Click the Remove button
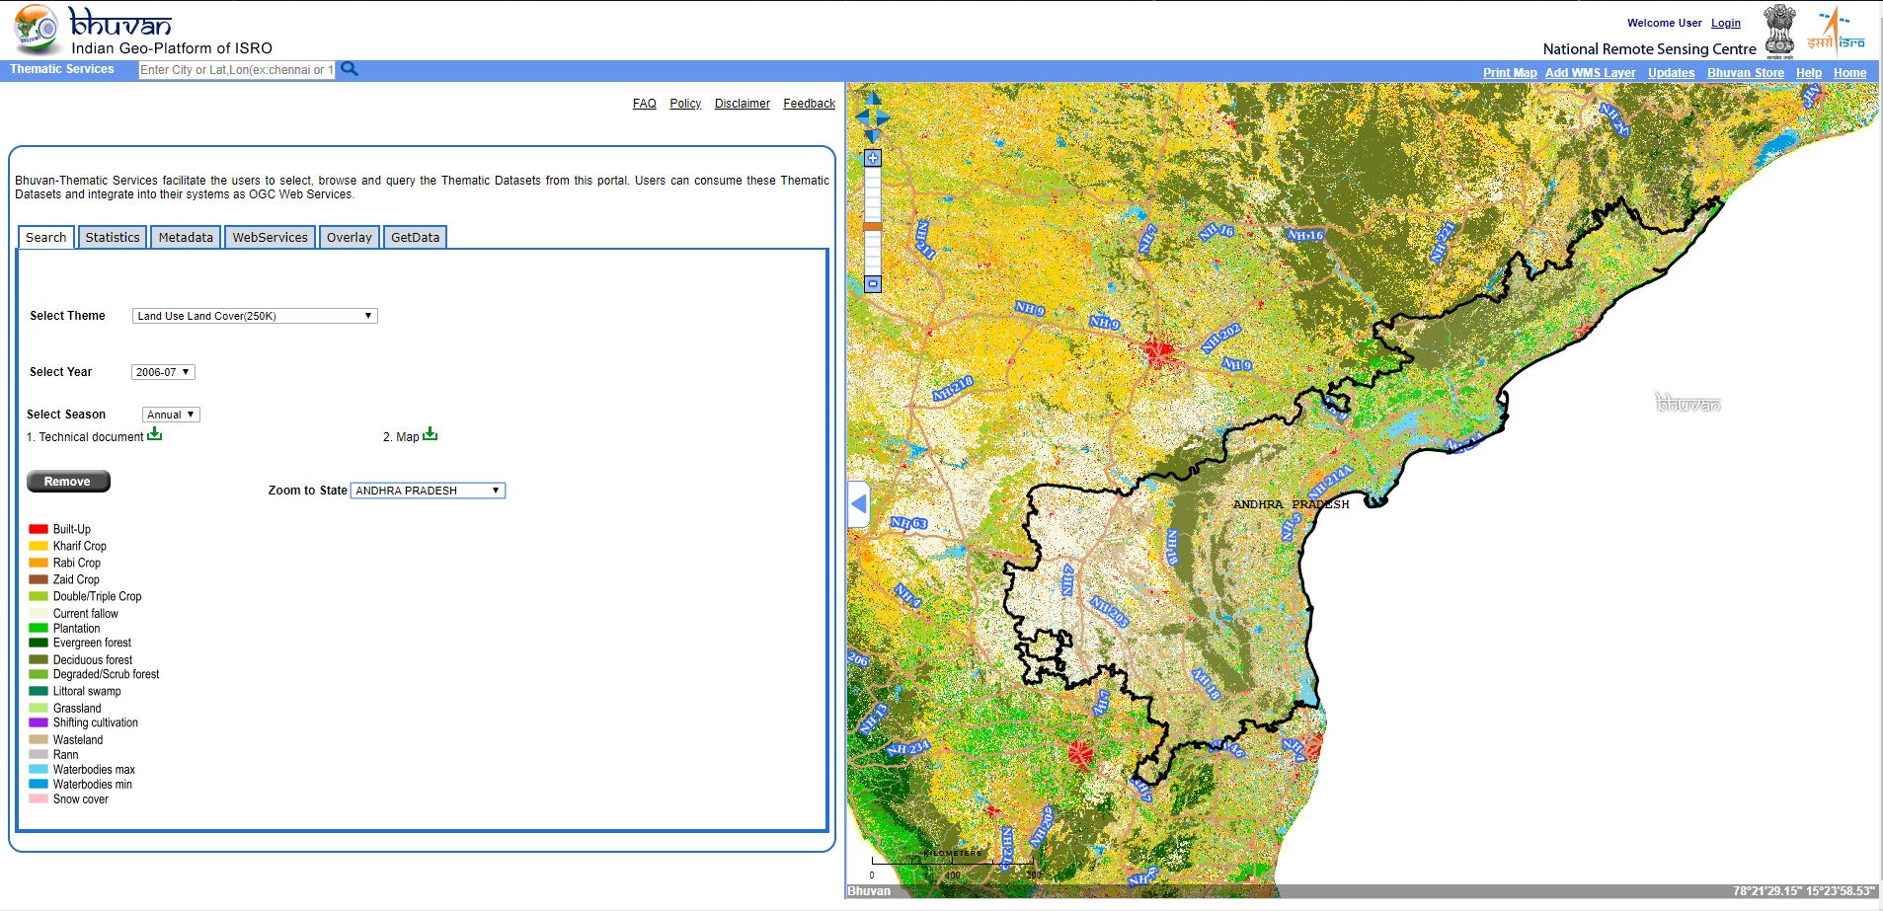 point(68,482)
